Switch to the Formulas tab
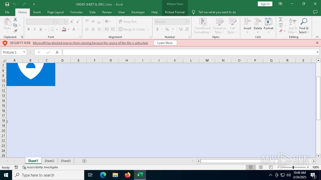Viewport: 321px width, 180px height. (x=76, y=12)
